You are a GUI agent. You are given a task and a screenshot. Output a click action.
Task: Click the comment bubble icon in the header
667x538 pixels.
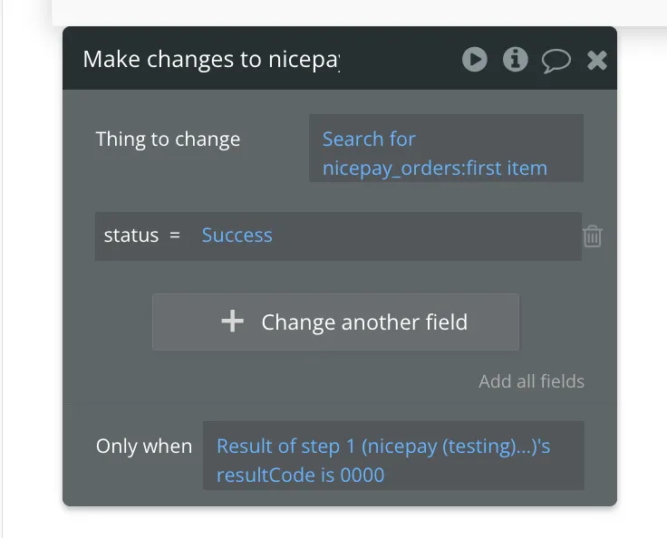556,61
